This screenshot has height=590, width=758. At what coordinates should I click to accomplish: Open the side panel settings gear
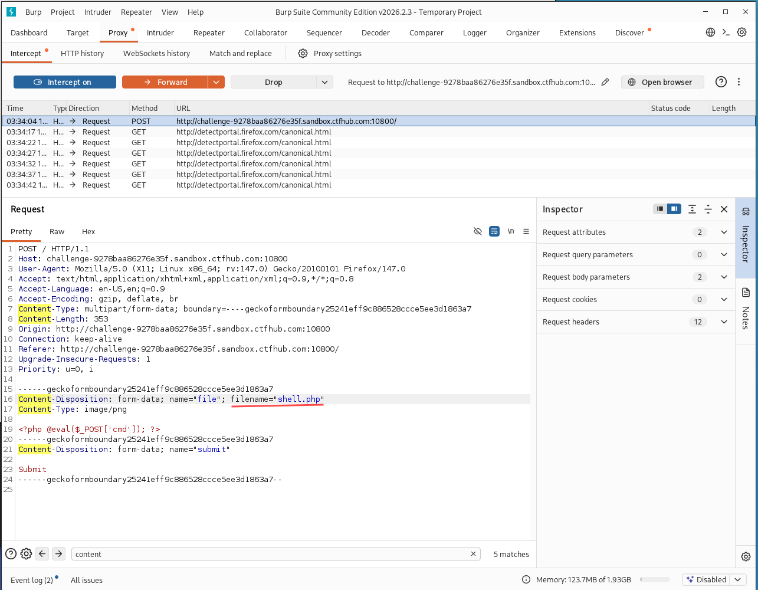(746, 556)
